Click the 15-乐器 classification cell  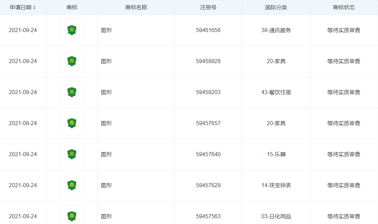coord(276,154)
